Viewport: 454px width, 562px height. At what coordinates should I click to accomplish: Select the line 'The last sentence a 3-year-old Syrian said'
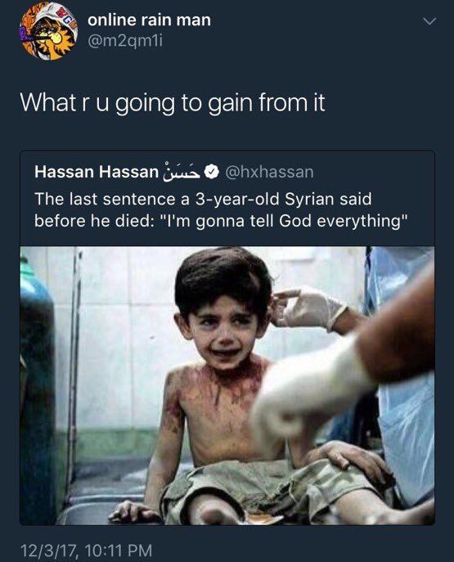pos(203,199)
